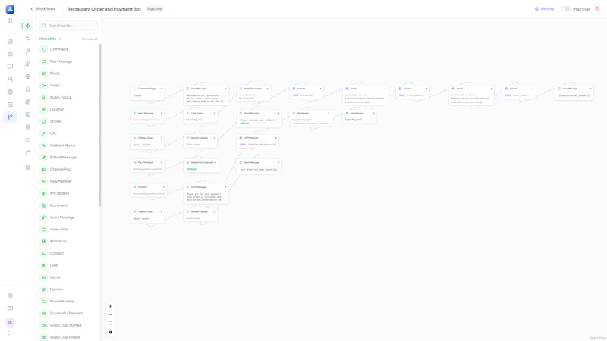Select the Dice trigger icon
The width and height of the screenshot is (607, 341).
43,265
